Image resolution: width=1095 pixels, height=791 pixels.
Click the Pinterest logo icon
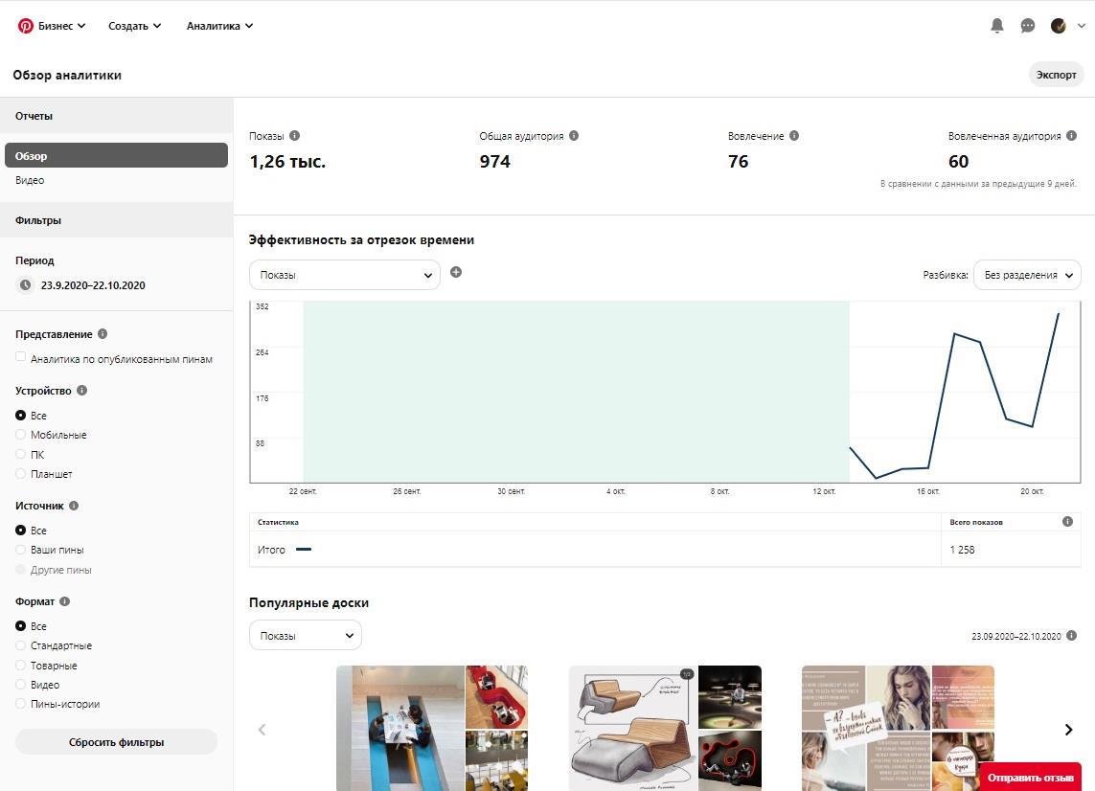pyautogui.click(x=26, y=26)
